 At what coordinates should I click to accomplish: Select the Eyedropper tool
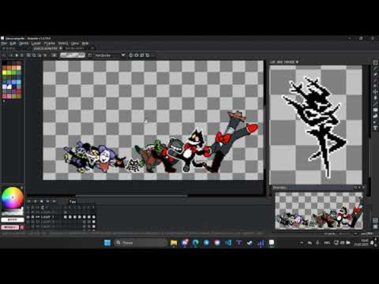375,80
